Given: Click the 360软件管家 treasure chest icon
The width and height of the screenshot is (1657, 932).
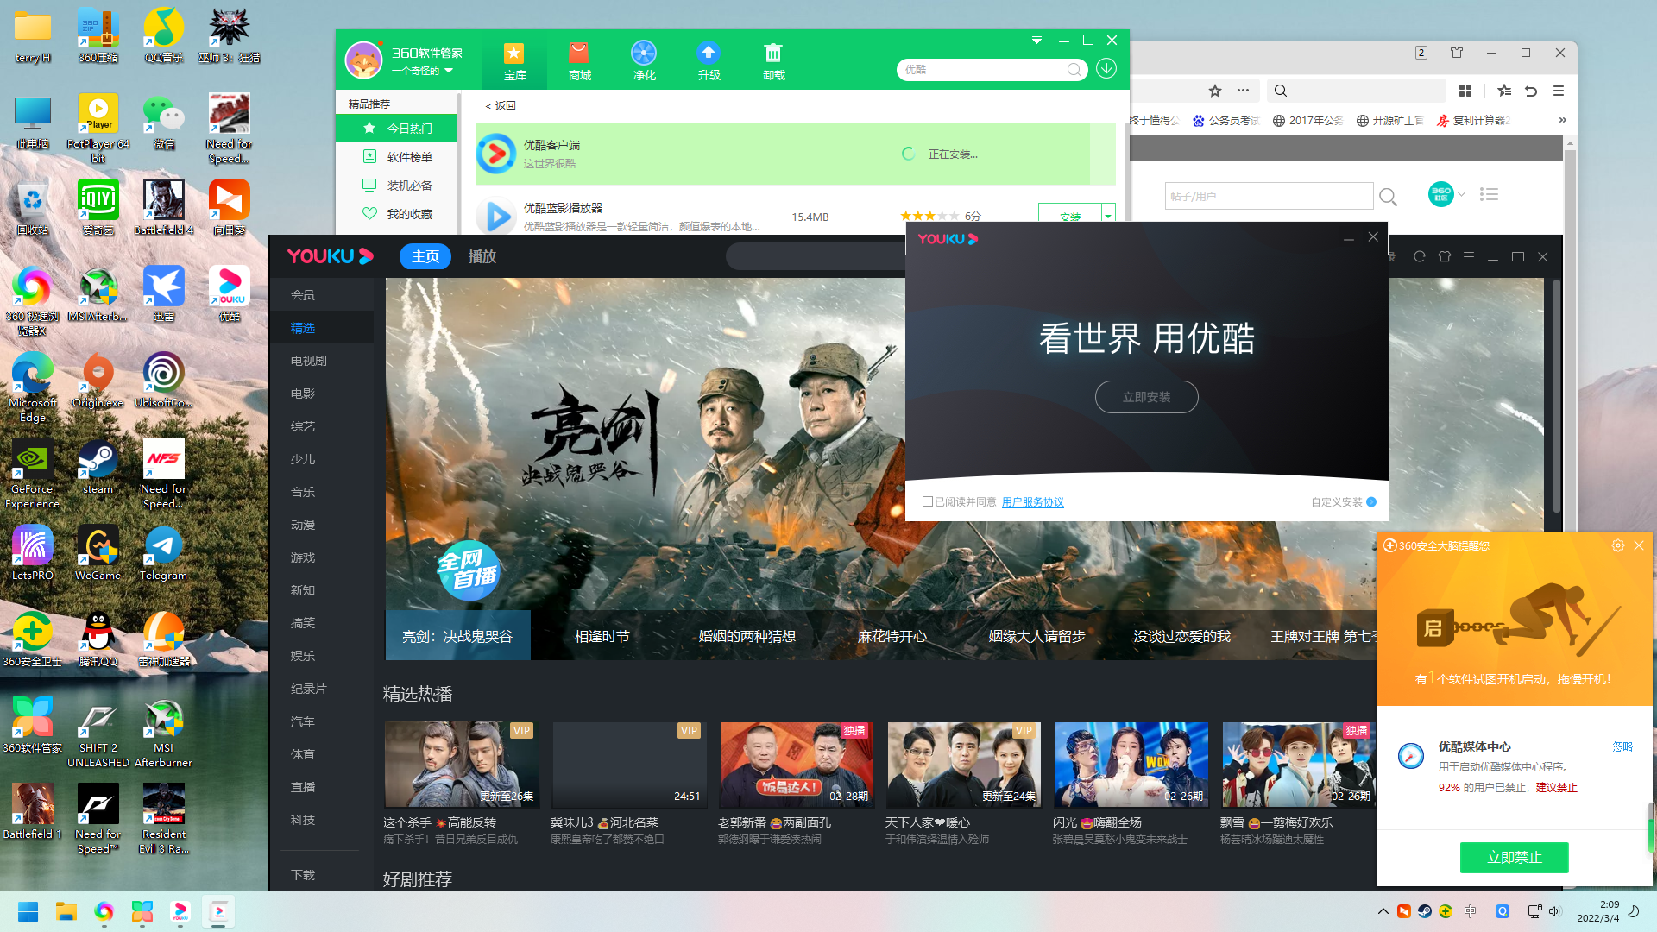Looking at the screenshot, I should [x=514, y=60].
